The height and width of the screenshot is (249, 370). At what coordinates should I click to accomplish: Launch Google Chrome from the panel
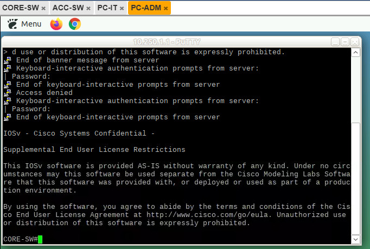[x=75, y=24]
